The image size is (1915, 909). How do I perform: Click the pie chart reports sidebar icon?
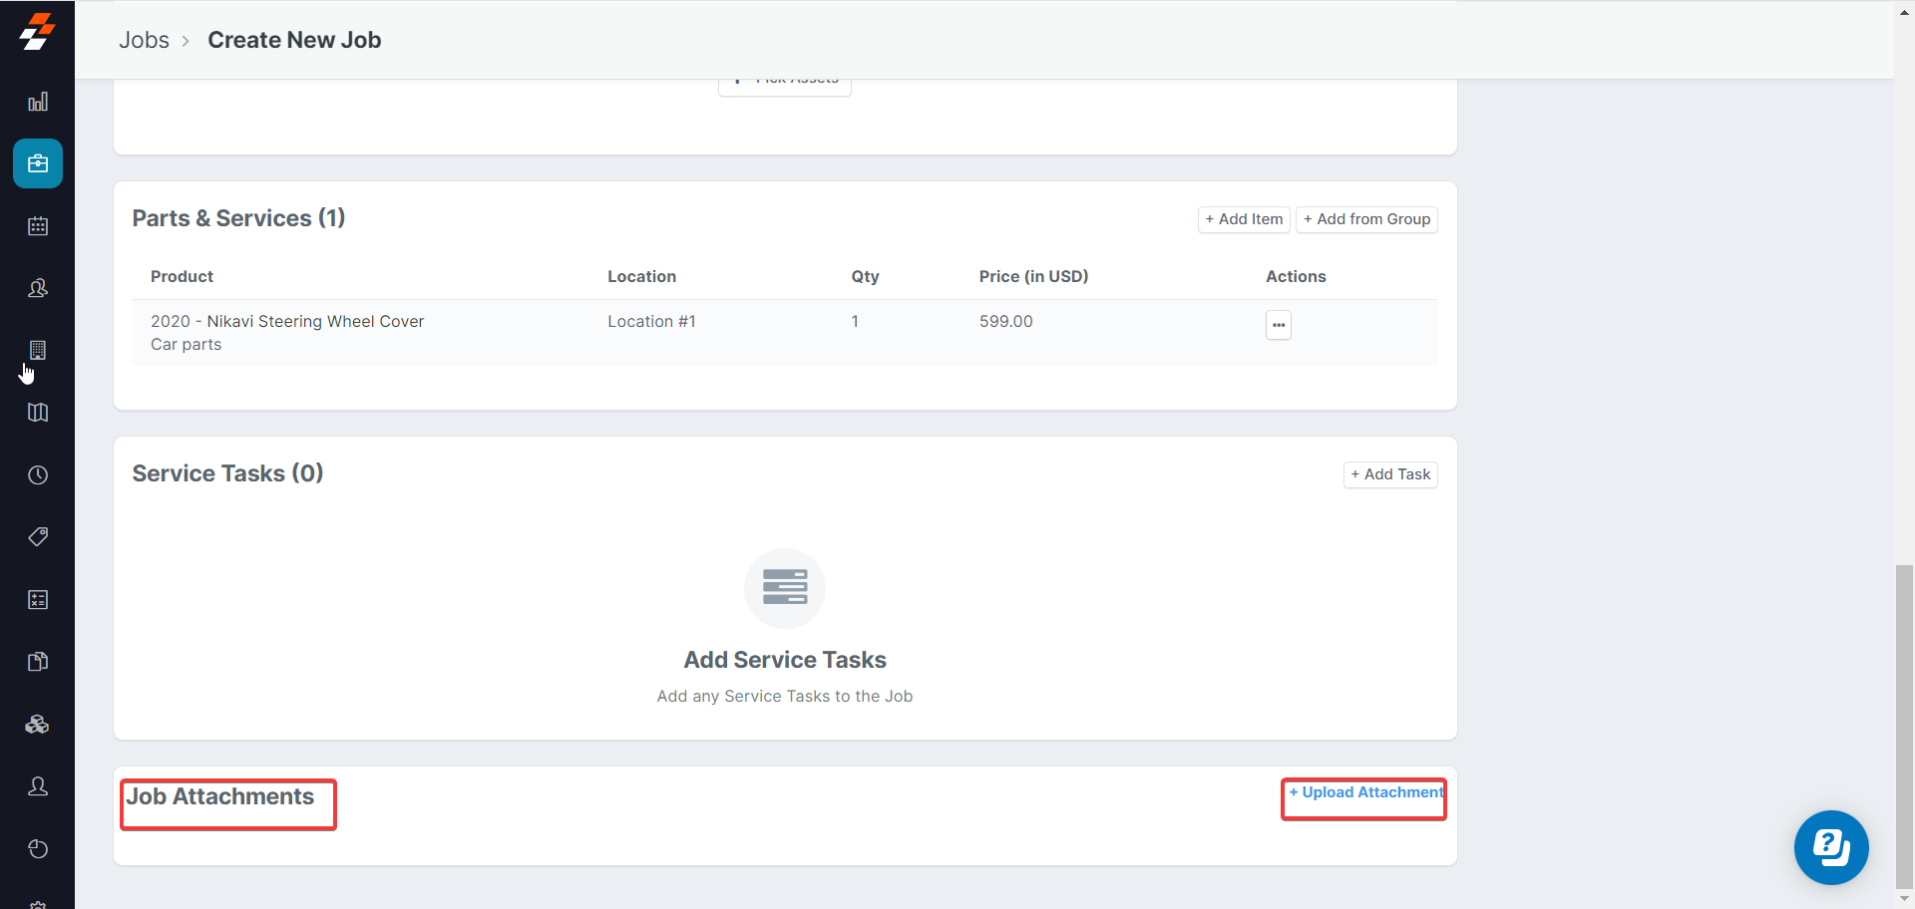click(38, 849)
